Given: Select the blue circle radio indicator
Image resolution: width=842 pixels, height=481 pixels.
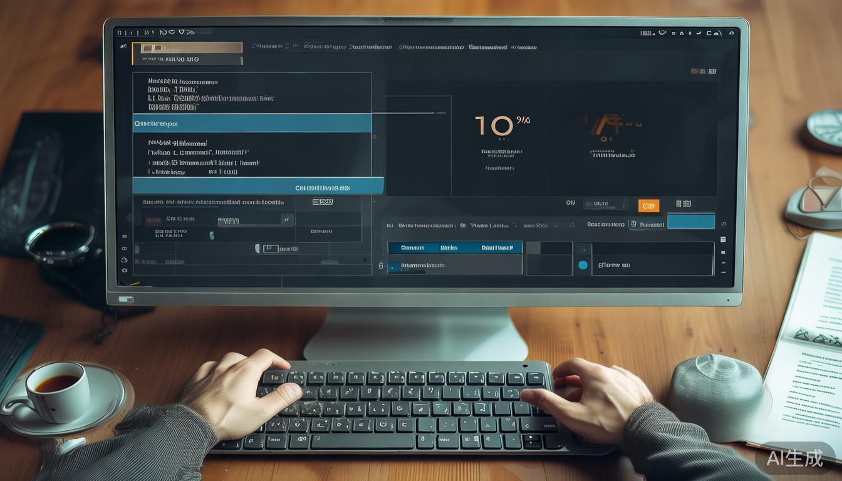Looking at the screenshot, I should [x=583, y=265].
